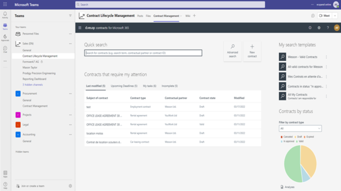
Task: Expand the Filter by contract type dropdown
Action: click(300, 128)
